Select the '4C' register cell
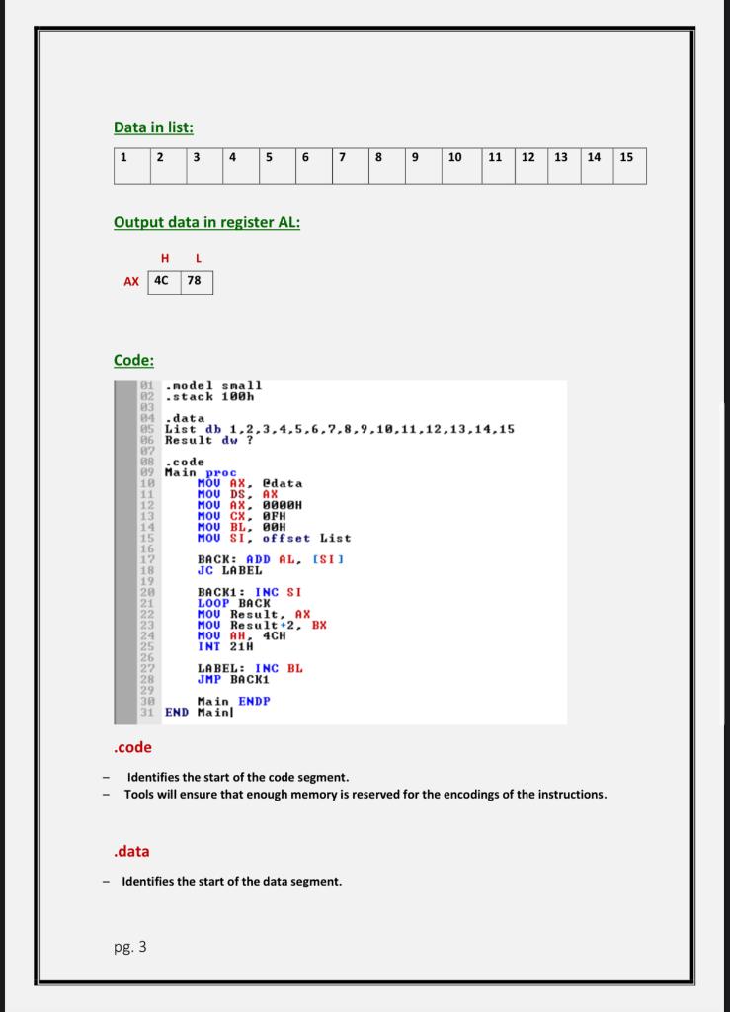Screen dimensions: 730x1012 tap(164, 282)
